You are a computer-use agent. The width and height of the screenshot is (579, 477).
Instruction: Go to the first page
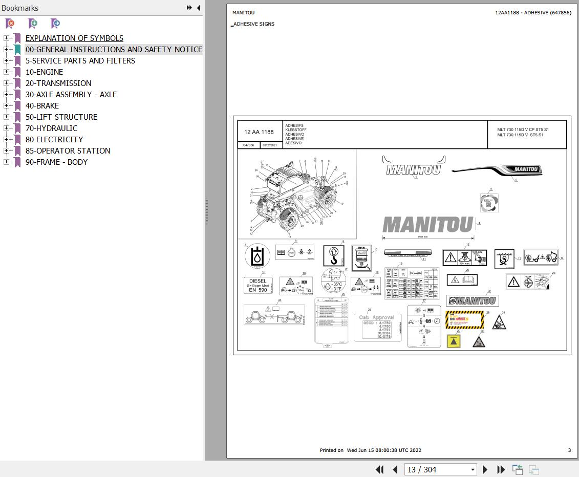point(379,469)
